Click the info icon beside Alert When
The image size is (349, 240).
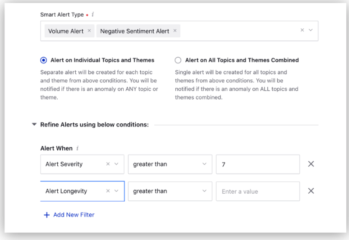(x=78, y=148)
